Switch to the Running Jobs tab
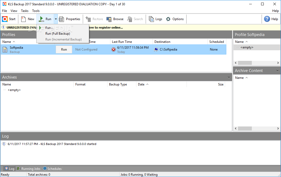The width and height of the screenshot is (281, 177). [x=29, y=169]
